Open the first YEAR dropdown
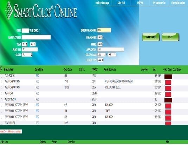 [x=25, y=44]
